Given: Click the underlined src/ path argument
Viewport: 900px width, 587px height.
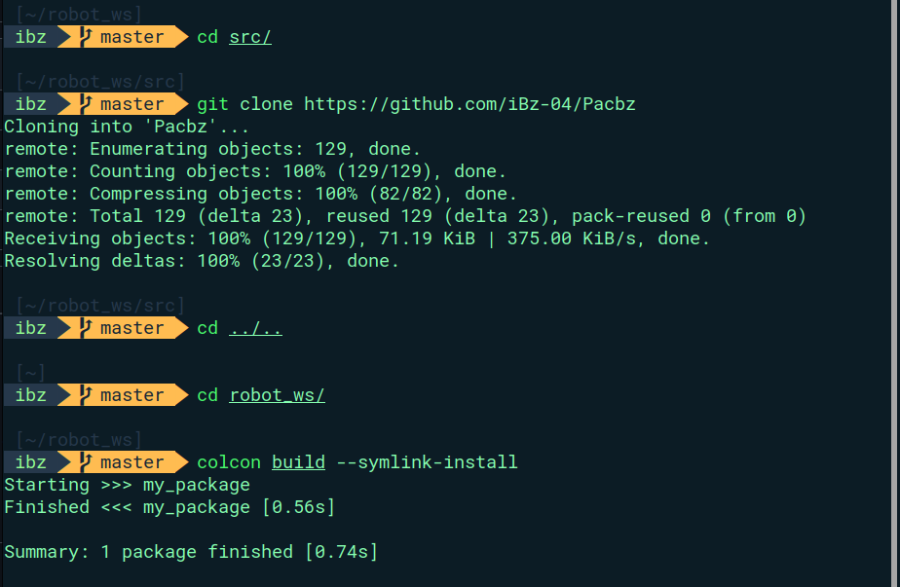Looking at the screenshot, I should 250,37.
